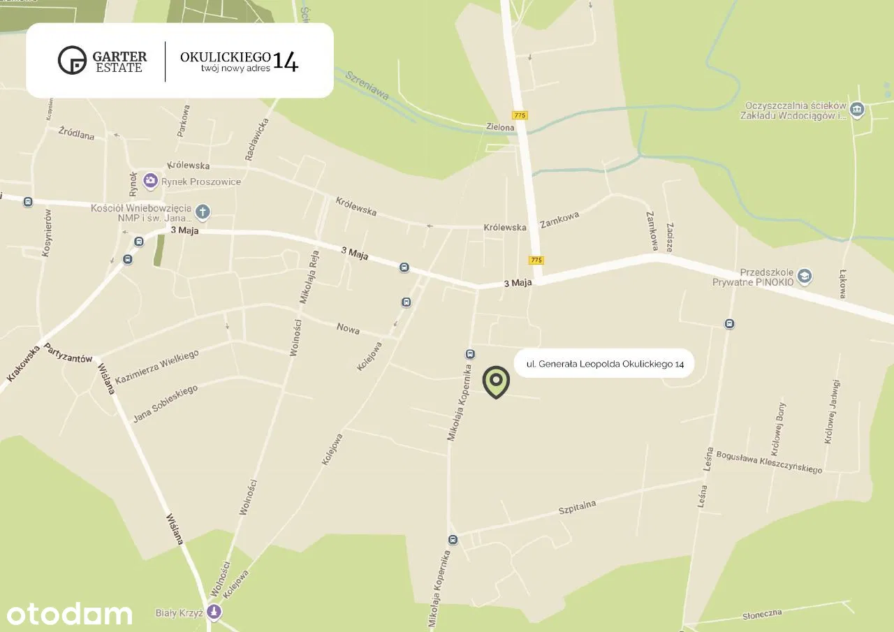894x632 pixels.
Task: Select the Rynek Proszowice label
Action: [201, 182]
